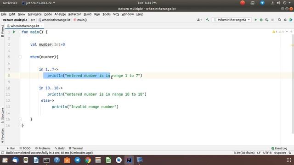This screenshot has height=165, width=294.
Task: Open the Tools menu
Action: [x=107, y=14]
